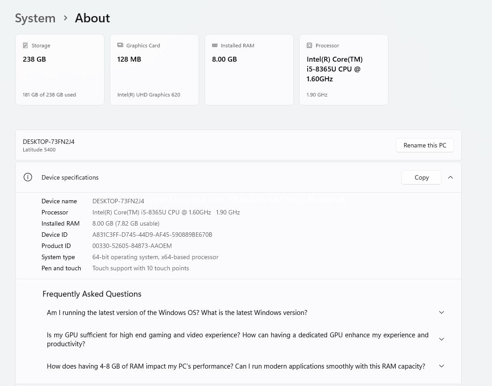Go back to System in breadcrumb
492x386 pixels.
35,18
